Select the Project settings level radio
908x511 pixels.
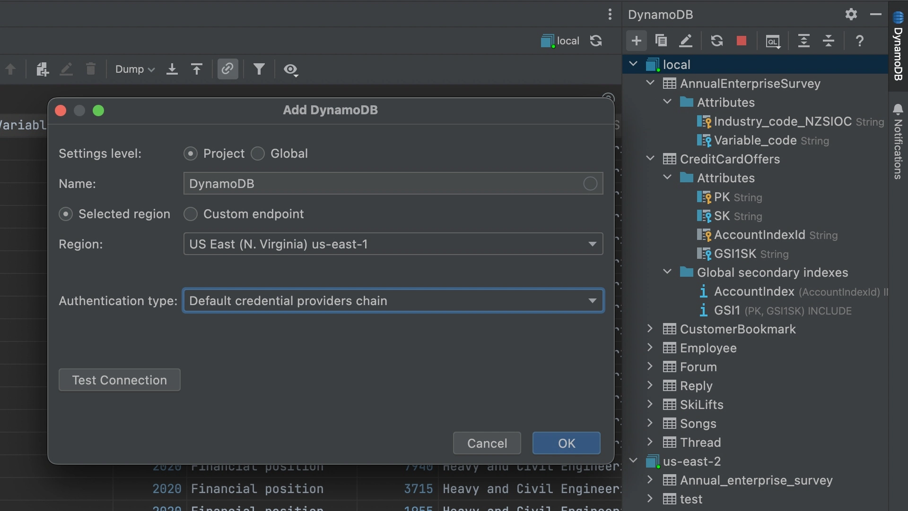pos(191,153)
